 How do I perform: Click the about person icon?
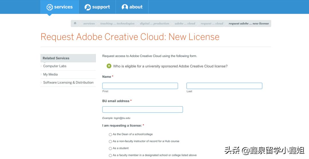click(125, 7)
